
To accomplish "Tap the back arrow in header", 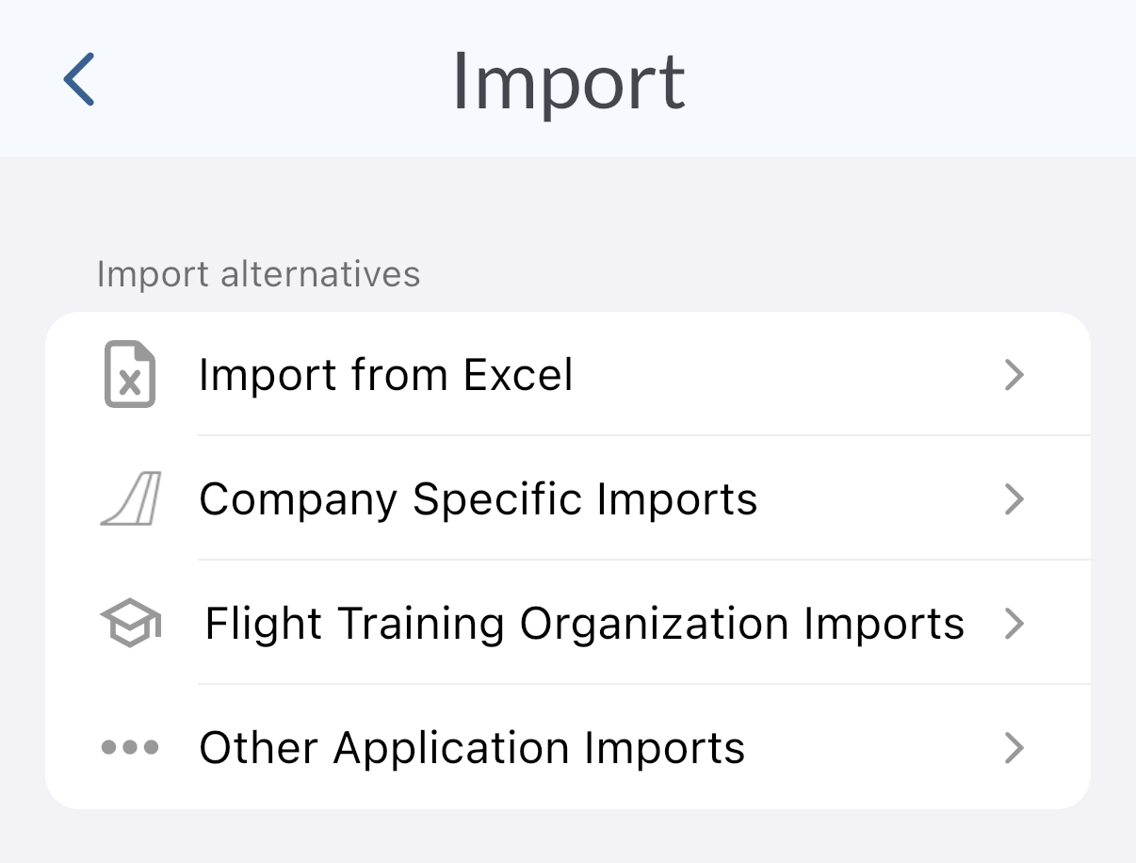I will click(x=79, y=79).
